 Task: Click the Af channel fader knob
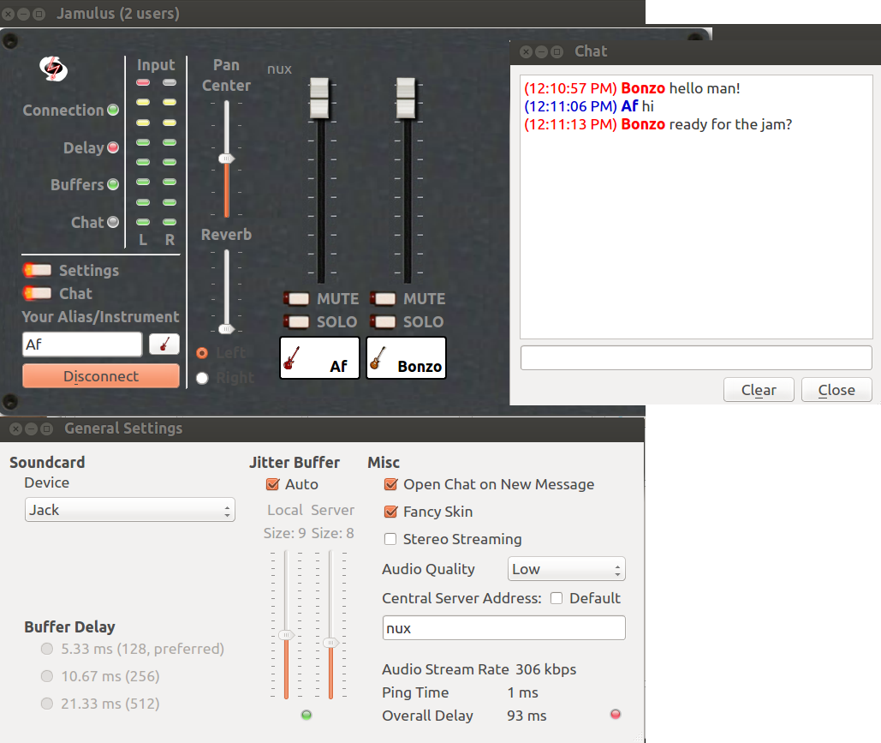(x=319, y=99)
